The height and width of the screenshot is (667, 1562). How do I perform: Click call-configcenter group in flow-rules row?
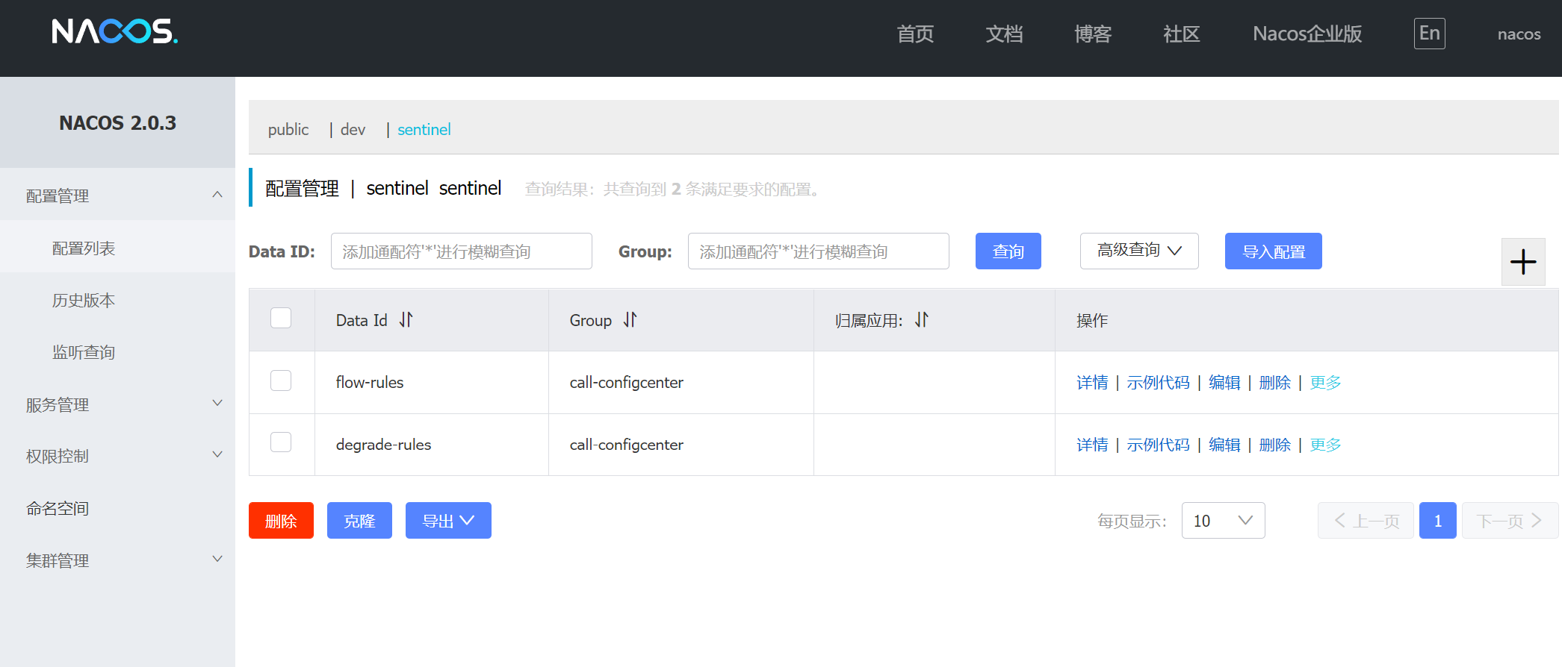click(626, 383)
